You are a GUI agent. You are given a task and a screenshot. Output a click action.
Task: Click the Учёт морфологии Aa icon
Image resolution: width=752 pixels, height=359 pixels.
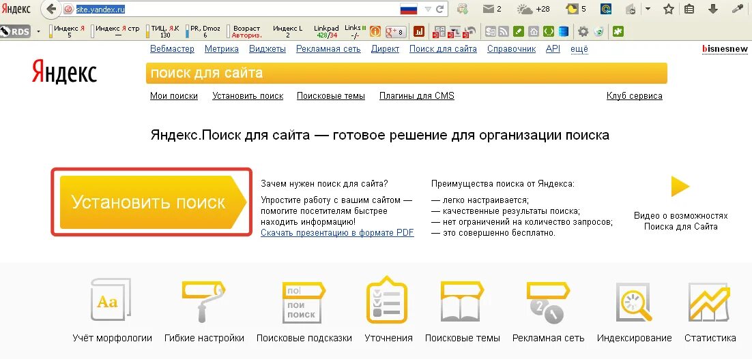(x=111, y=300)
